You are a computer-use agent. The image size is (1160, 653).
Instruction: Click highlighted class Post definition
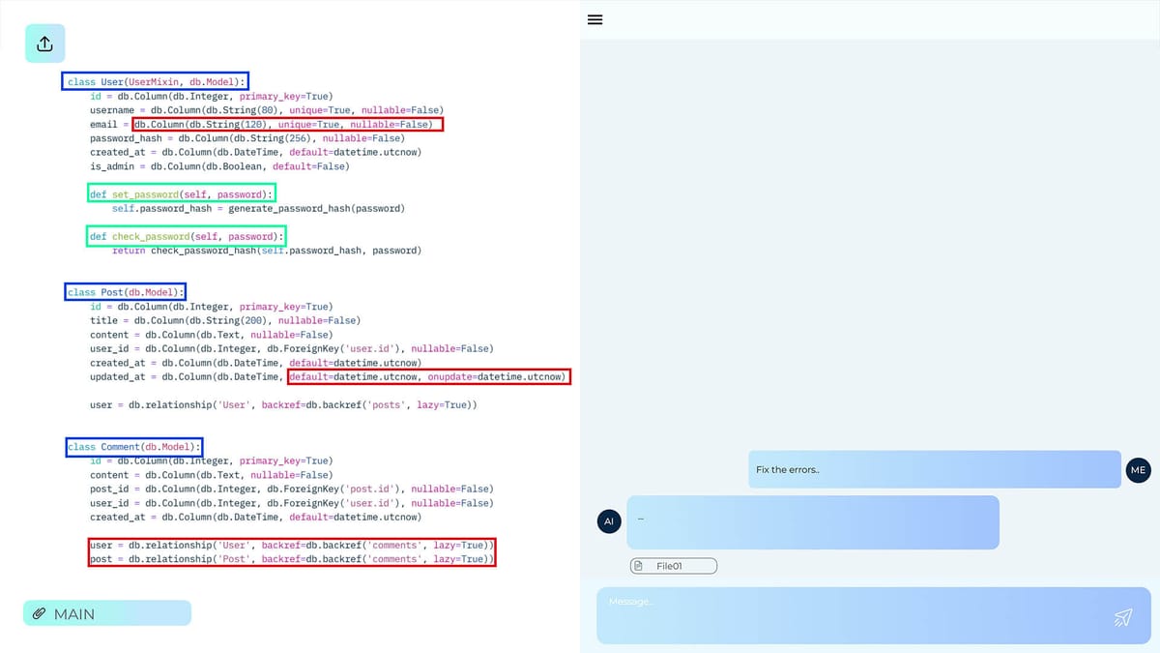tap(126, 292)
